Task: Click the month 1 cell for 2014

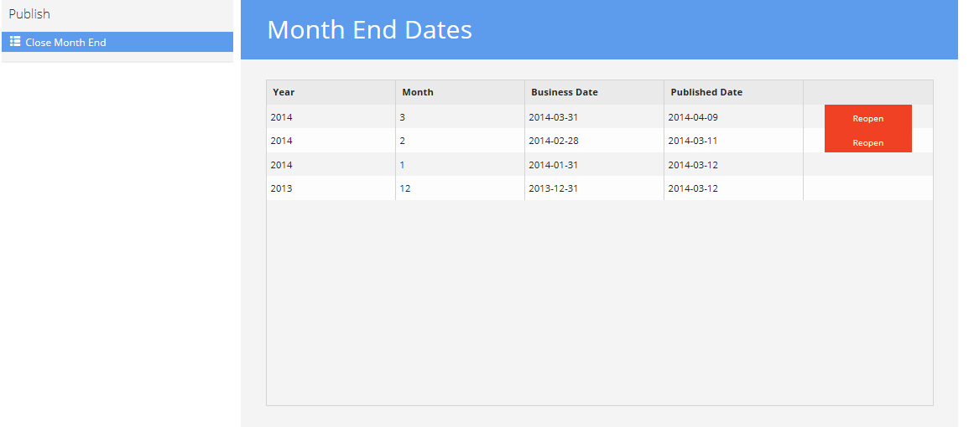Action: [x=461, y=165]
